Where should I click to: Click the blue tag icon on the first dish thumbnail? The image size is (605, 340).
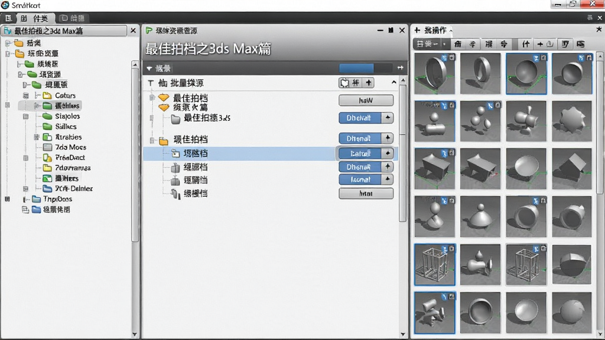coord(444,58)
